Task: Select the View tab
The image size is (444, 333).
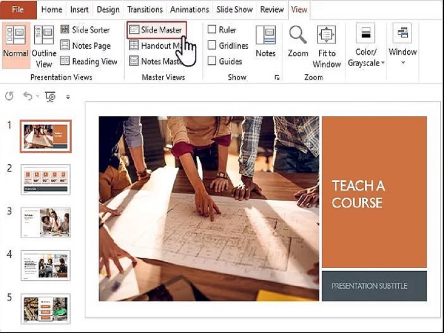Action: [x=299, y=10]
